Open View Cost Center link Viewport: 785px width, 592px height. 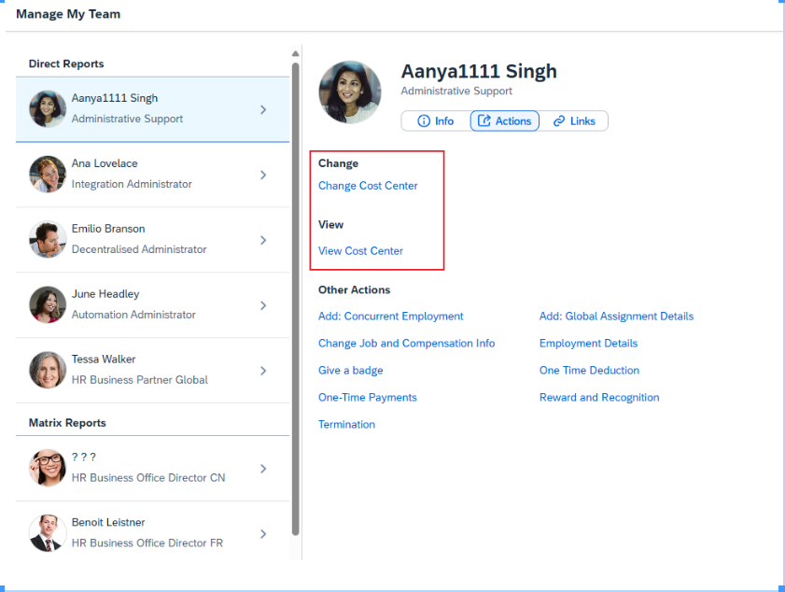click(360, 251)
